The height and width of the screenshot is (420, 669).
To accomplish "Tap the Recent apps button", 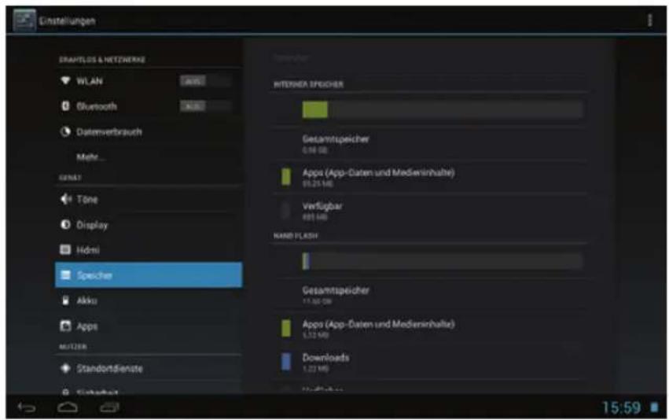I will [x=109, y=407].
